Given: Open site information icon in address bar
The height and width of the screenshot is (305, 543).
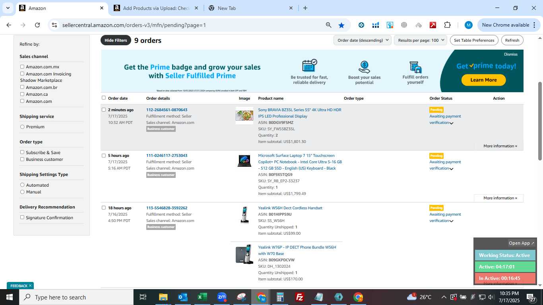Looking at the screenshot, I should point(54,25).
